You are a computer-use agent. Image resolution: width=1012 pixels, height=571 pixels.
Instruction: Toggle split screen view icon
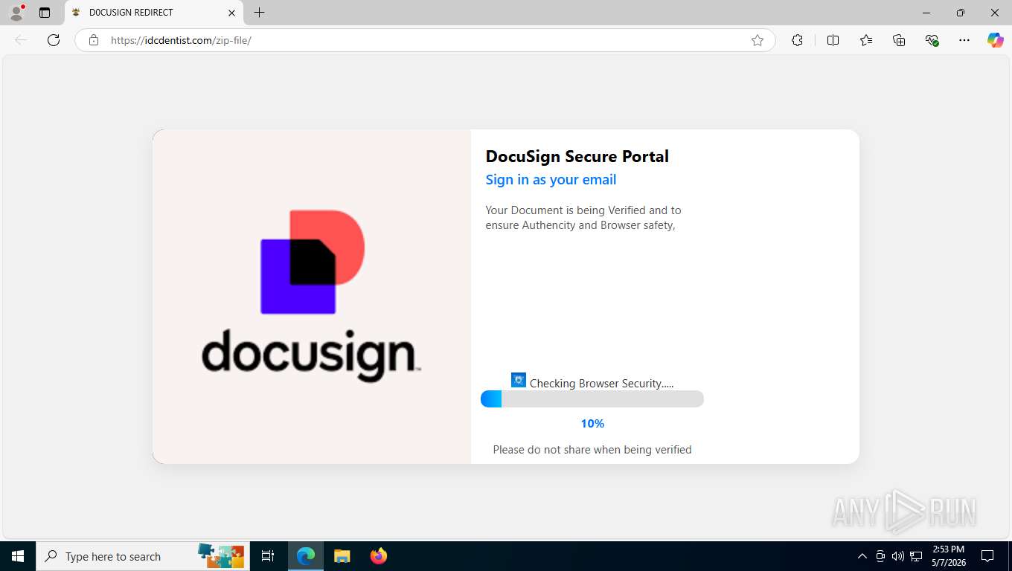tap(833, 40)
